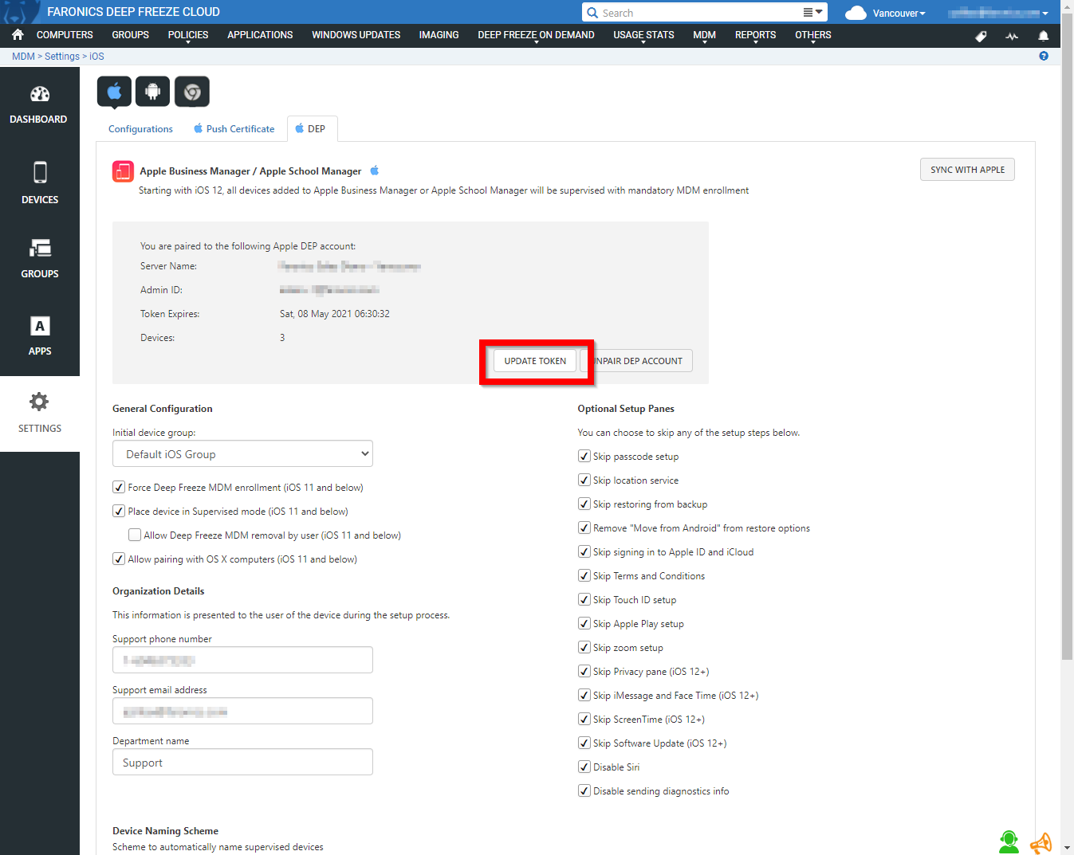Open the live support agent icon

pyautogui.click(x=1009, y=841)
